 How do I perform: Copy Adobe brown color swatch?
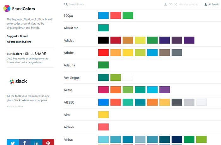click(x=164, y=53)
